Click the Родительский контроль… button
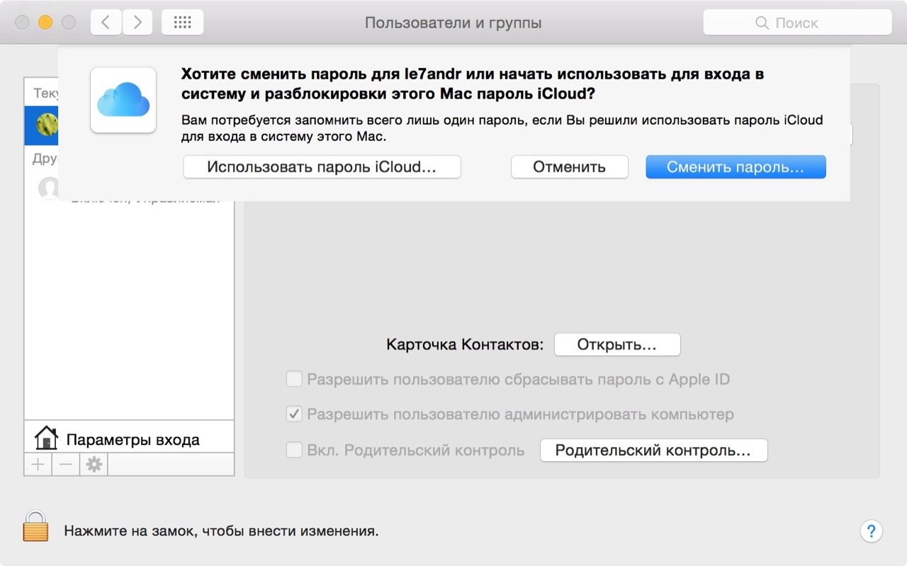Viewport: 907px width, 566px height. tap(653, 451)
